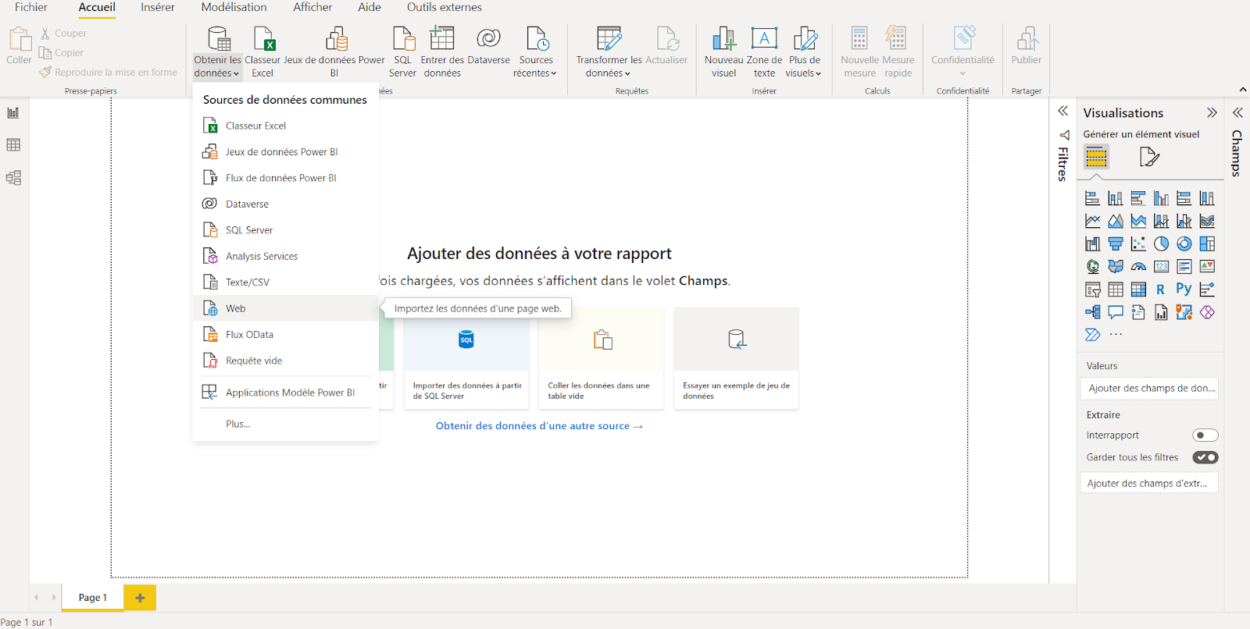Choose Web in the data sources list
The height and width of the screenshot is (629, 1250).
click(286, 308)
